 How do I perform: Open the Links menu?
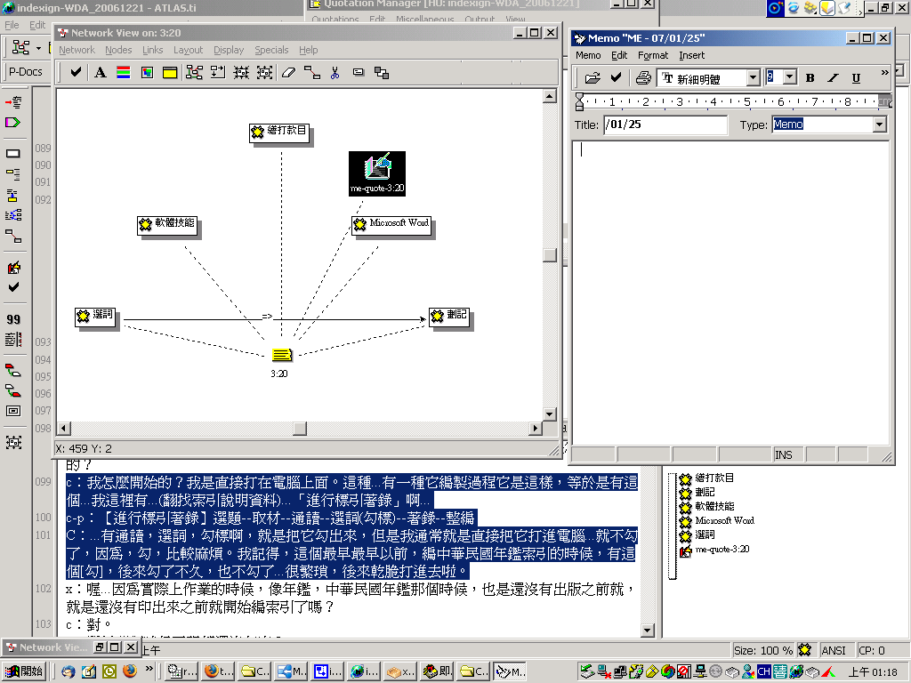[x=153, y=50]
